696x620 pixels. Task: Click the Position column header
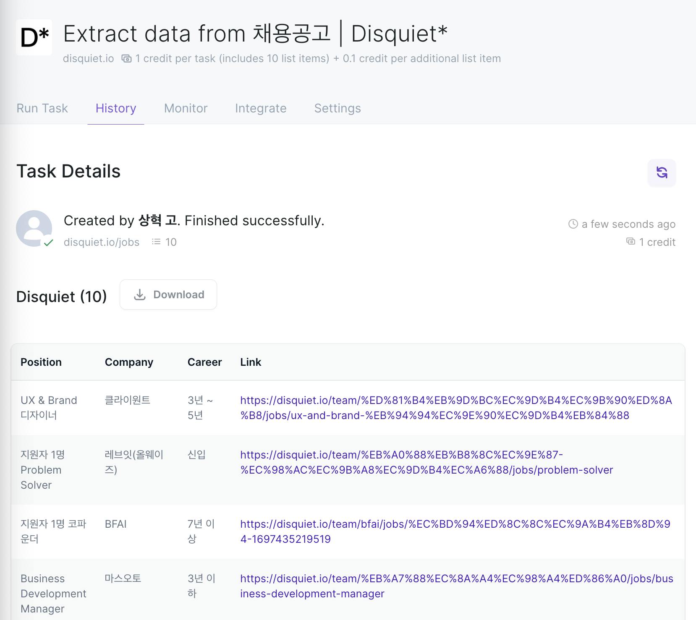coord(41,362)
